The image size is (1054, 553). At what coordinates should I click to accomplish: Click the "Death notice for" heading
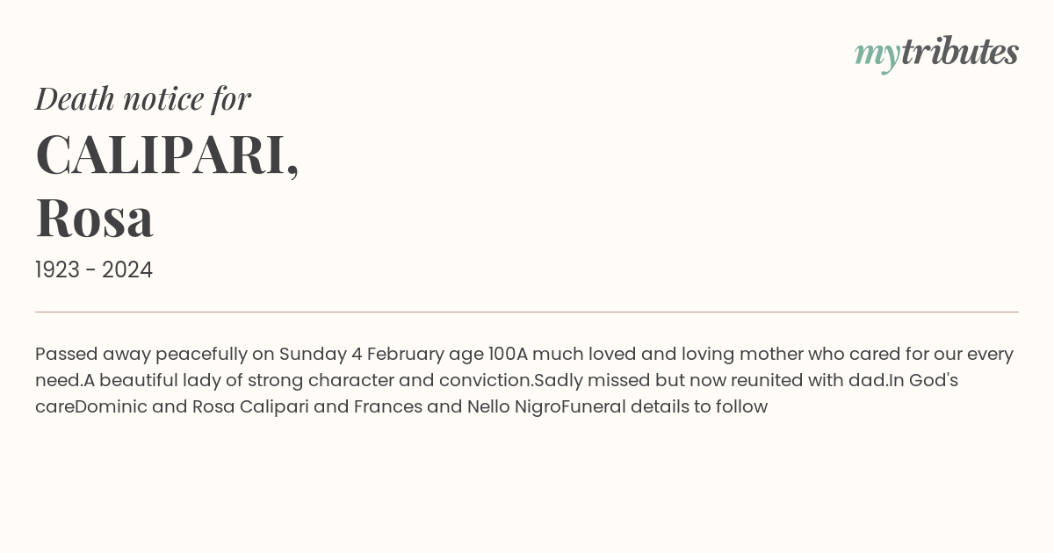tap(143, 98)
